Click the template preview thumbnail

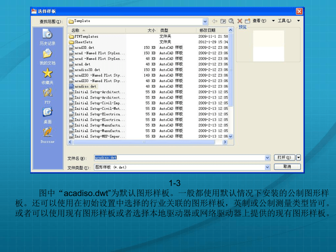click(x=268, y=46)
